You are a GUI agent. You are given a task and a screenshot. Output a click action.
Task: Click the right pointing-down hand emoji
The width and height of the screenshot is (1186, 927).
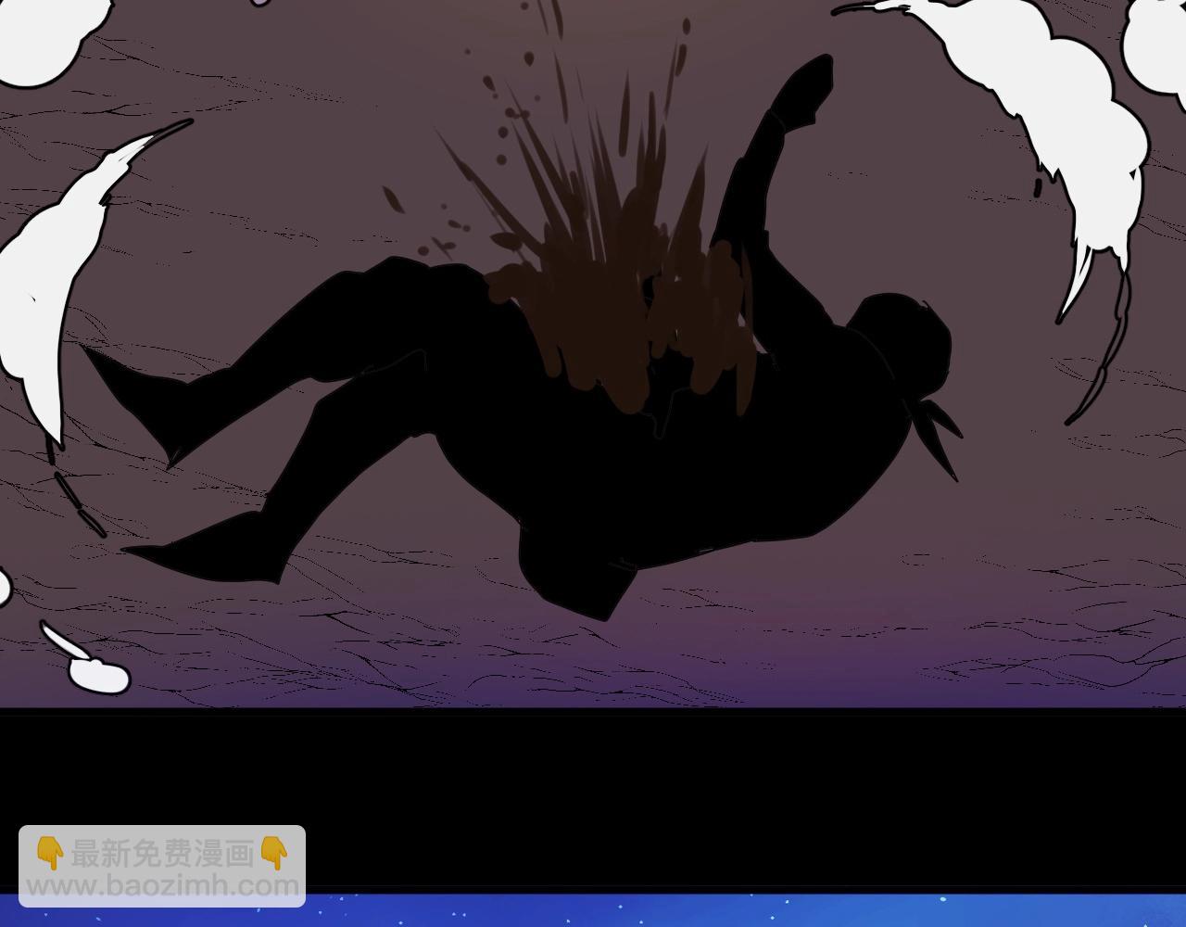click(275, 853)
